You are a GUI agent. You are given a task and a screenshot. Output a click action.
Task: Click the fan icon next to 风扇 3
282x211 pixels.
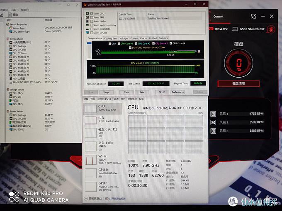coord(213,131)
